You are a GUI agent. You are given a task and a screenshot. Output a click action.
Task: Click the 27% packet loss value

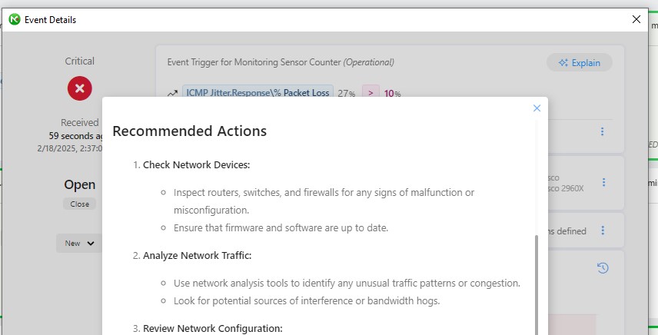click(347, 94)
